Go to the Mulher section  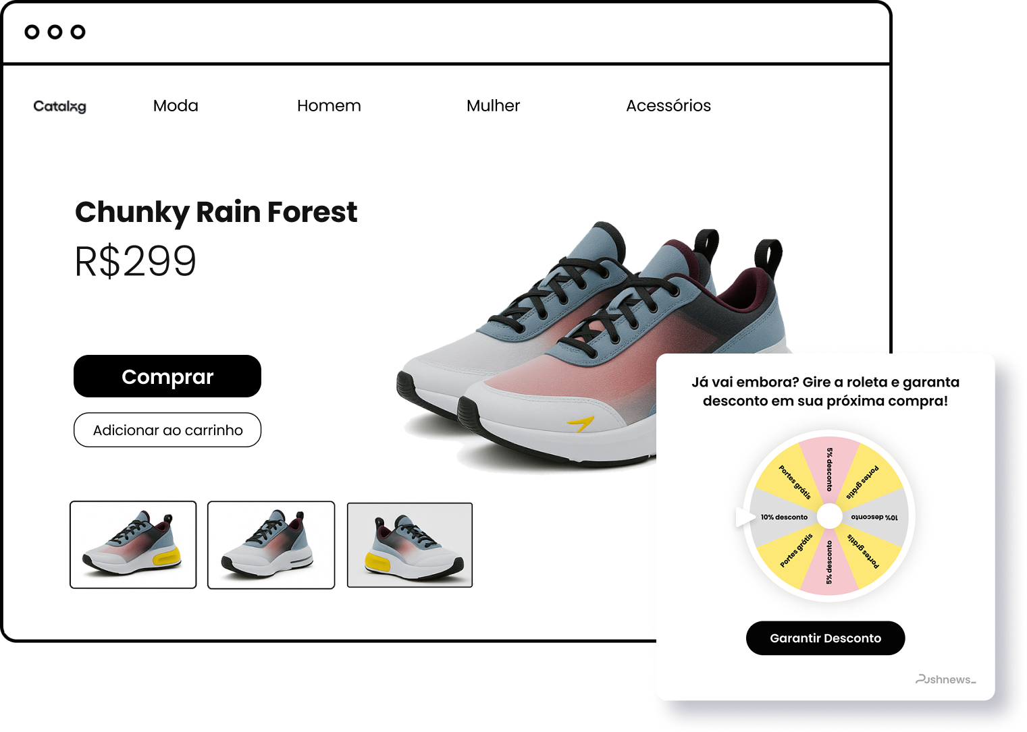[493, 106]
